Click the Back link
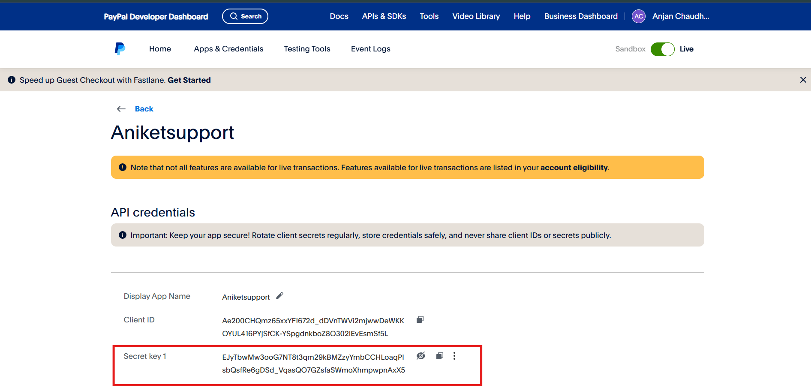The width and height of the screenshot is (811, 391). (144, 109)
